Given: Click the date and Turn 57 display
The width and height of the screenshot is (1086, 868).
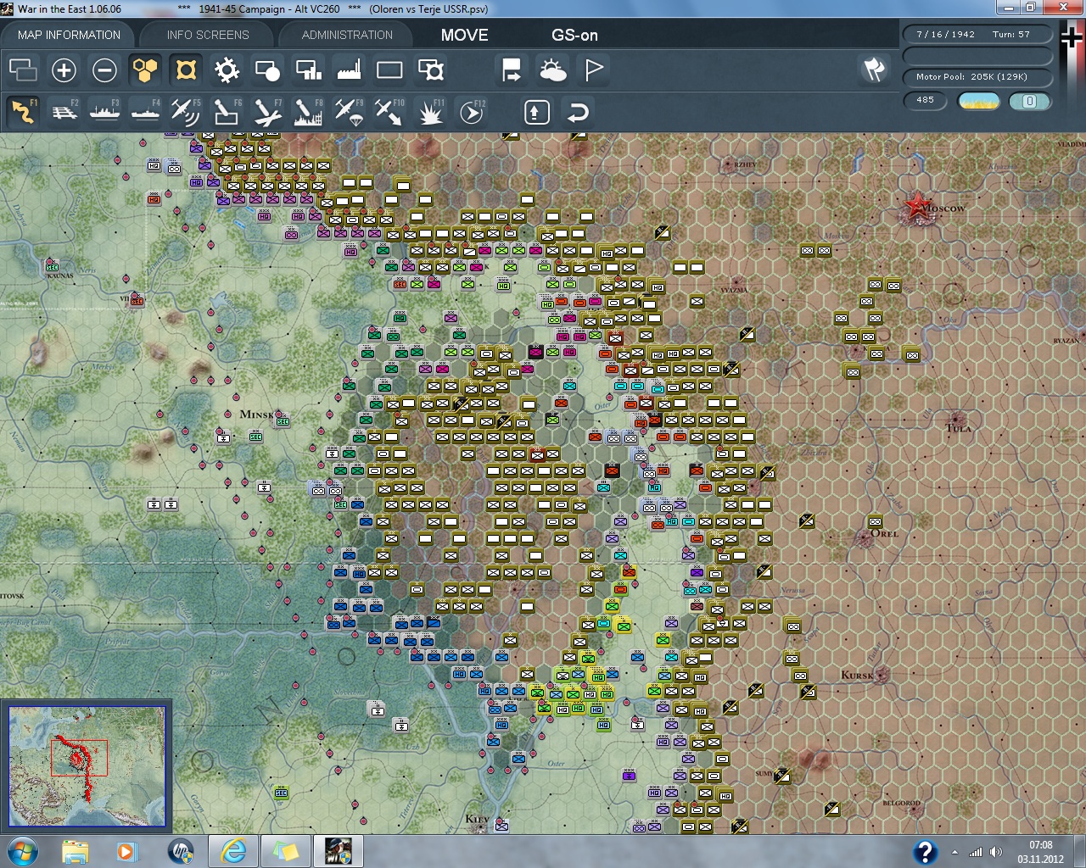Looking at the screenshot, I should [978, 35].
